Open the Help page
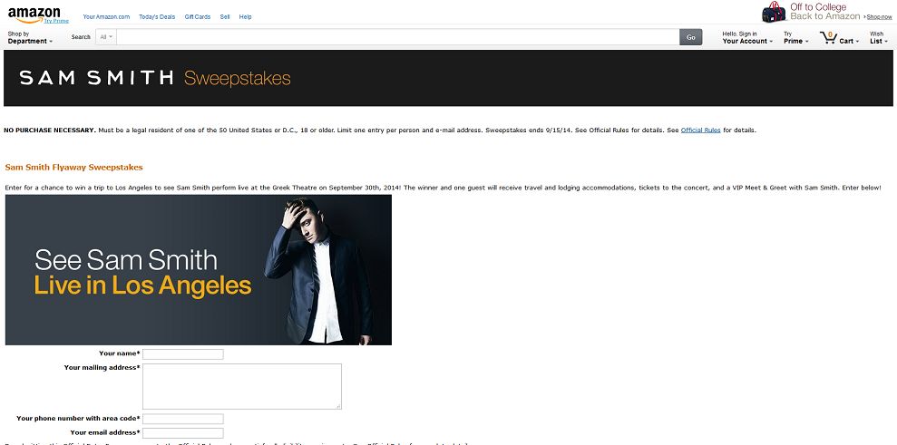 click(246, 17)
